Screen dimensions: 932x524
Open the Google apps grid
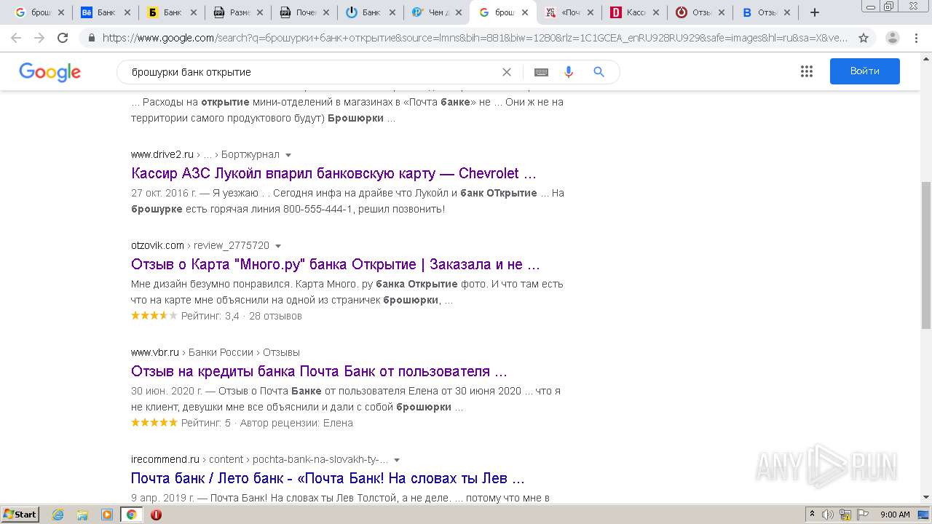pyautogui.click(x=806, y=71)
